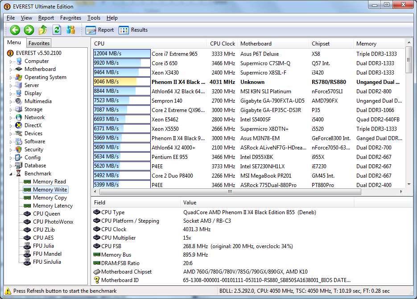Sort by Chipset column header
The height and width of the screenshot is (299, 417).
pos(331,44)
